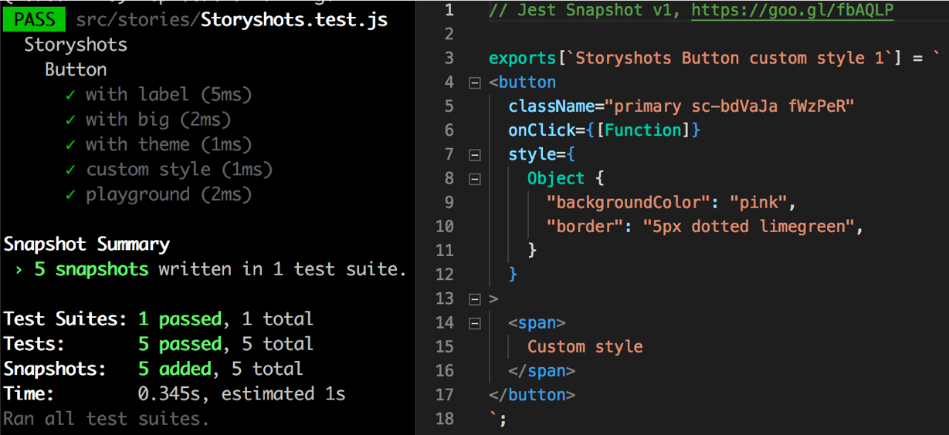Click the 'Test Suites: 1 passed' line
Viewport: 949px width, 435px height.
pos(158,319)
